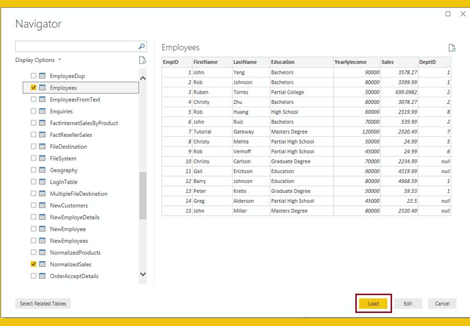Click the 'Tutorial' first name cell
The height and width of the screenshot is (326, 470).
coord(212,132)
